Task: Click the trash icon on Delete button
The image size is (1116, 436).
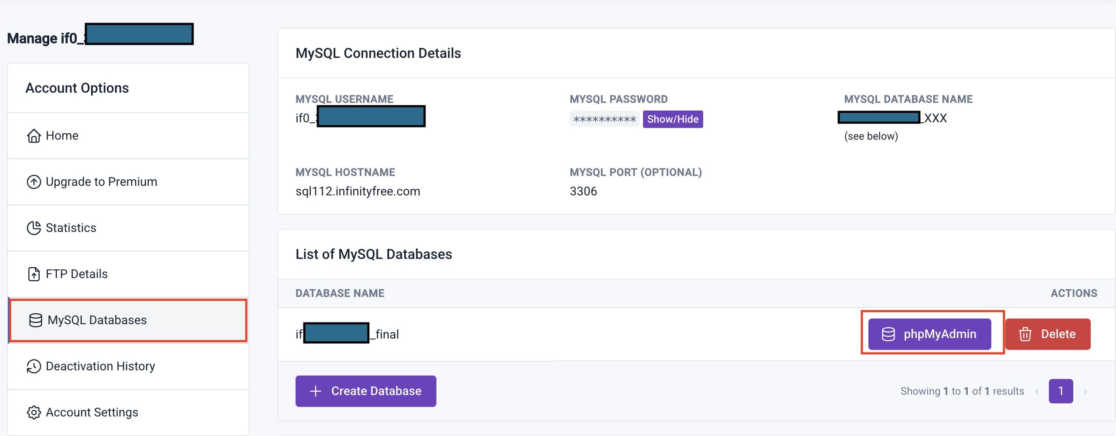Action: tap(1025, 334)
